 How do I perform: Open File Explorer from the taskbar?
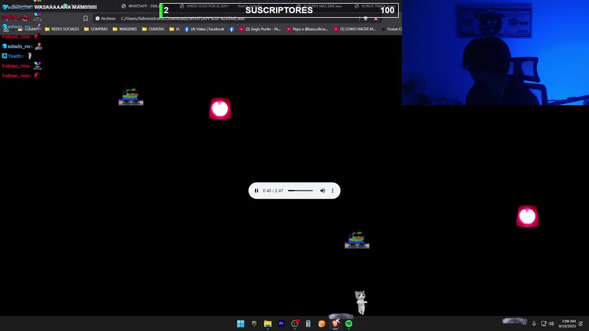coord(268,324)
